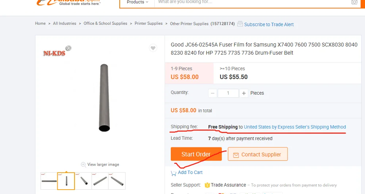This screenshot has width=365, height=194.
Task: Click the Subscribe to Trade Alert envelope icon
Action: (x=240, y=24)
